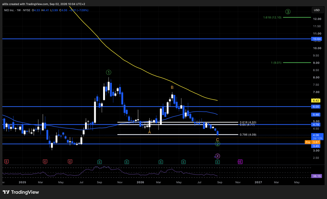327x199 pixels.
Task: Click the green earnings marker under November 2025
Action: point(127,161)
